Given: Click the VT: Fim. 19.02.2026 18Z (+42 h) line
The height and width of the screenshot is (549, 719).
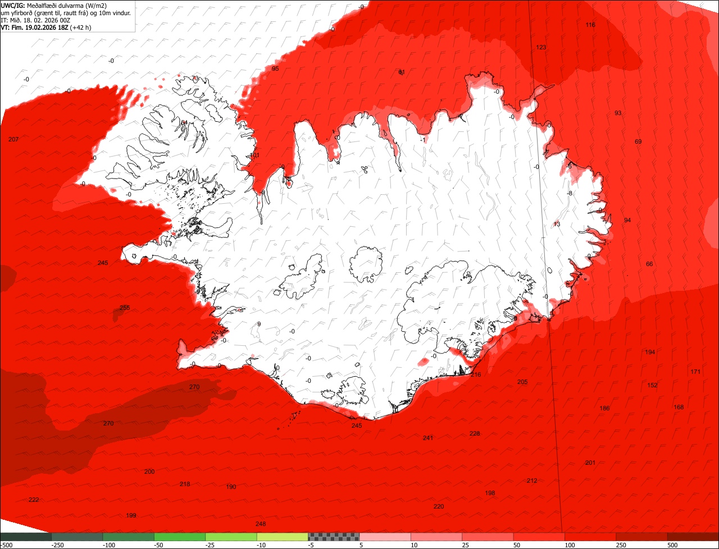Looking at the screenshot, I should coord(46,27).
